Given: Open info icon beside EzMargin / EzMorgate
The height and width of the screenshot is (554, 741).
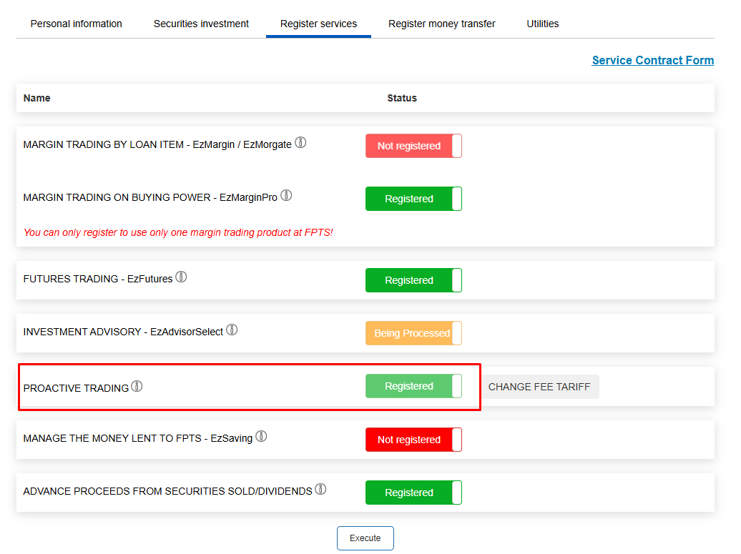Looking at the screenshot, I should (300, 142).
